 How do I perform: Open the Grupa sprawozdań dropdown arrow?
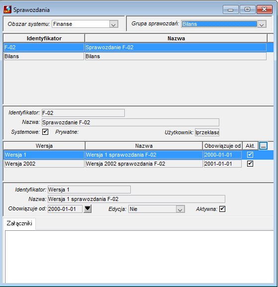[x=262, y=24]
